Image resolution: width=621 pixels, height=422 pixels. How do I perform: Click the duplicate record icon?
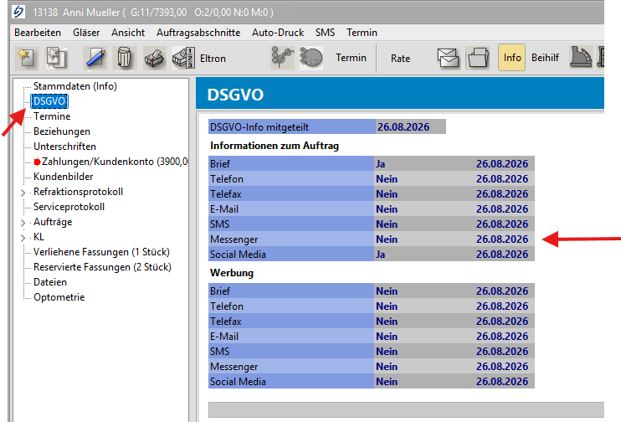[x=57, y=58]
